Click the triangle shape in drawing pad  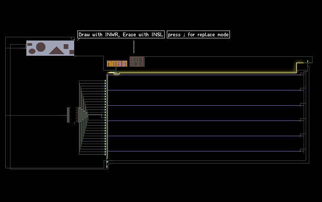(x=56, y=50)
